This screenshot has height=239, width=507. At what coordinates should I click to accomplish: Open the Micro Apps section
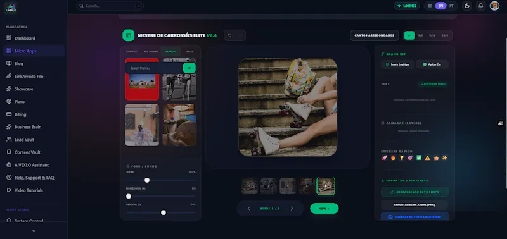pos(34,51)
